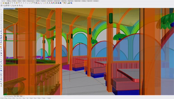Viewport: 174px width, 99px height.
Task: Open the Transform toolbar tab
Action: point(43,1)
